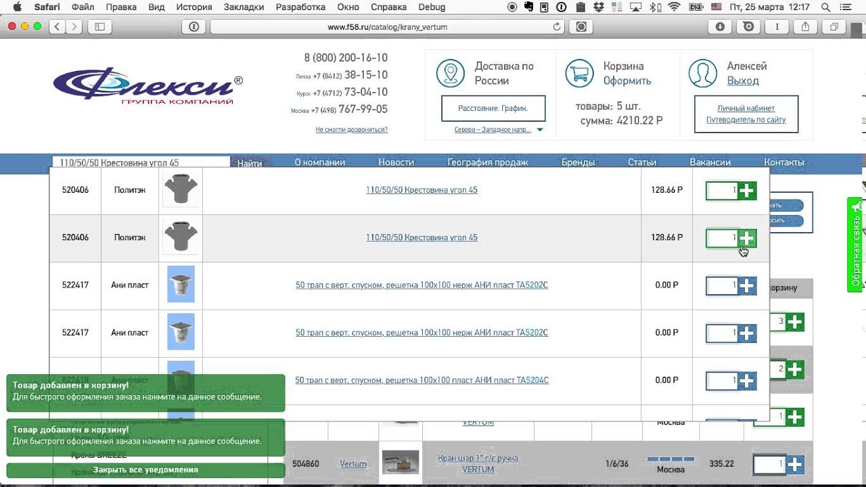This screenshot has width=866, height=487.
Task: Open the Debug menu
Action: [432, 7]
